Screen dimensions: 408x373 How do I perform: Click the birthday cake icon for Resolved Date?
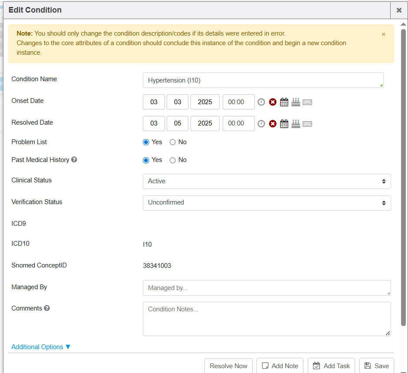pos(296,124)
